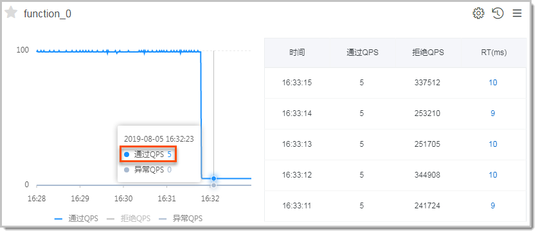Open RT value link for 16:33:12
This screenshot has height=234, width=538.
tap(493, 175)
